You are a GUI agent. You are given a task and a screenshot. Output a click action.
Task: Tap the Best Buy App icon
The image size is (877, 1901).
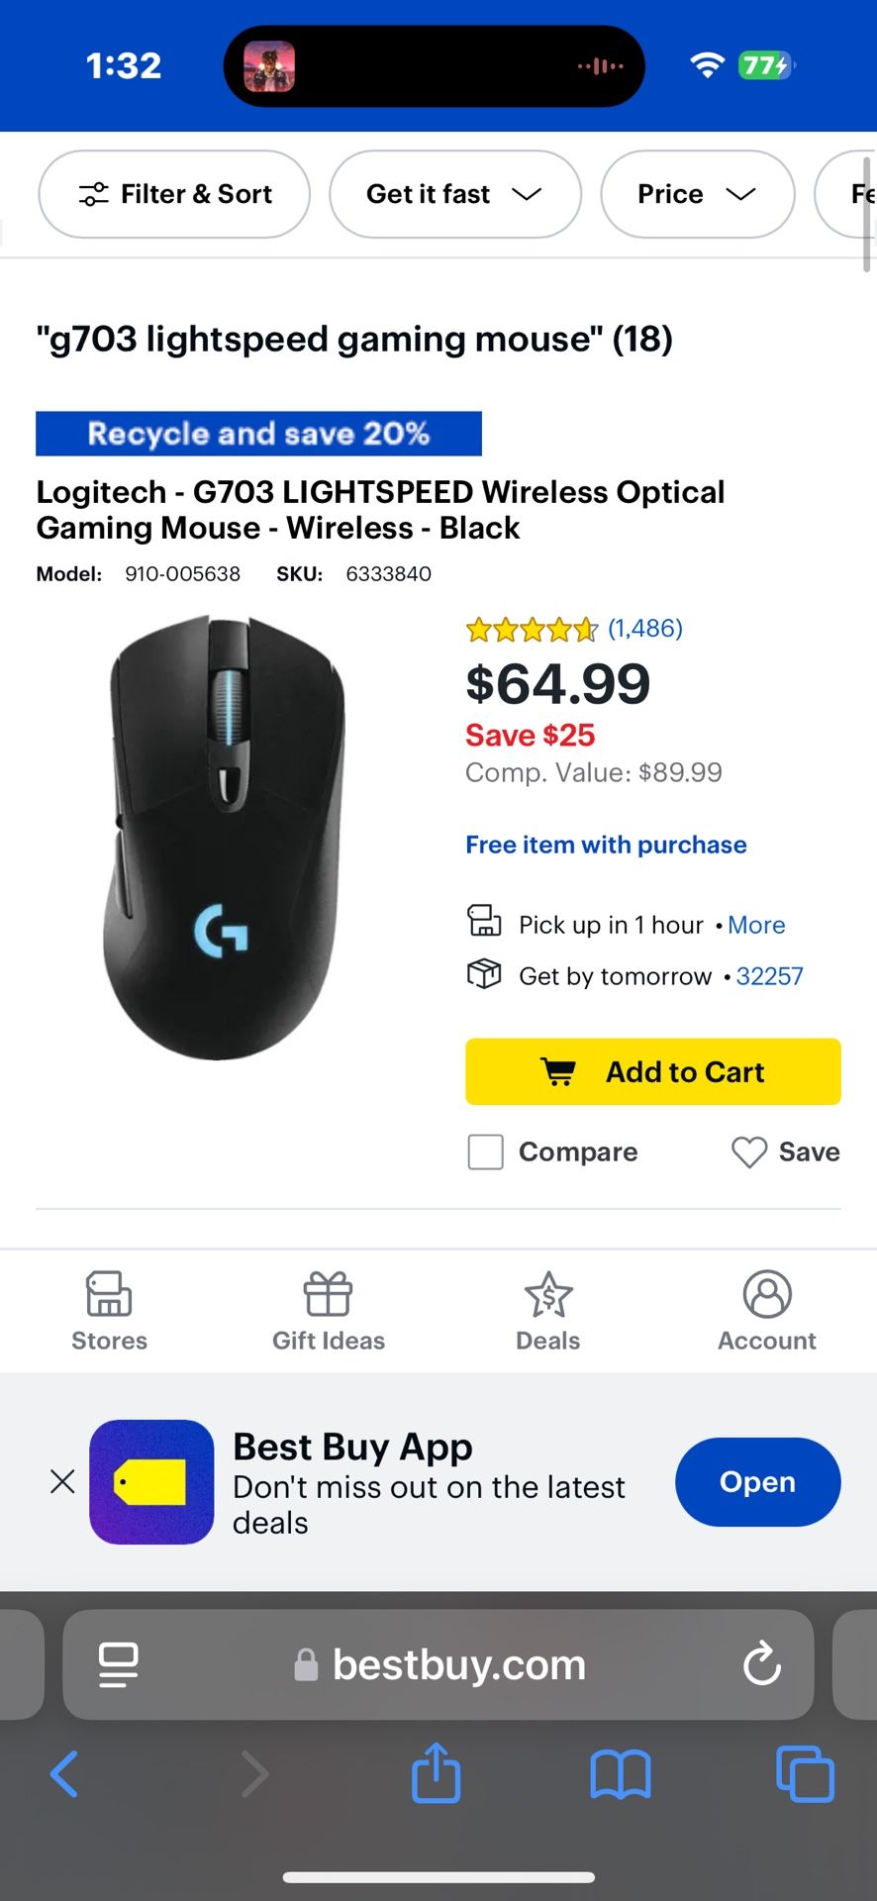click(151, 1481)
